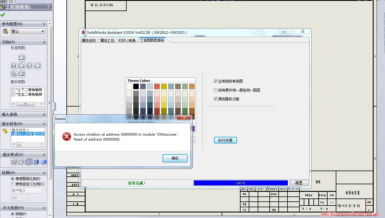Select 显示状态-1 in the display state list
Viewport: 385px width, 218px height.
(20, 130)
